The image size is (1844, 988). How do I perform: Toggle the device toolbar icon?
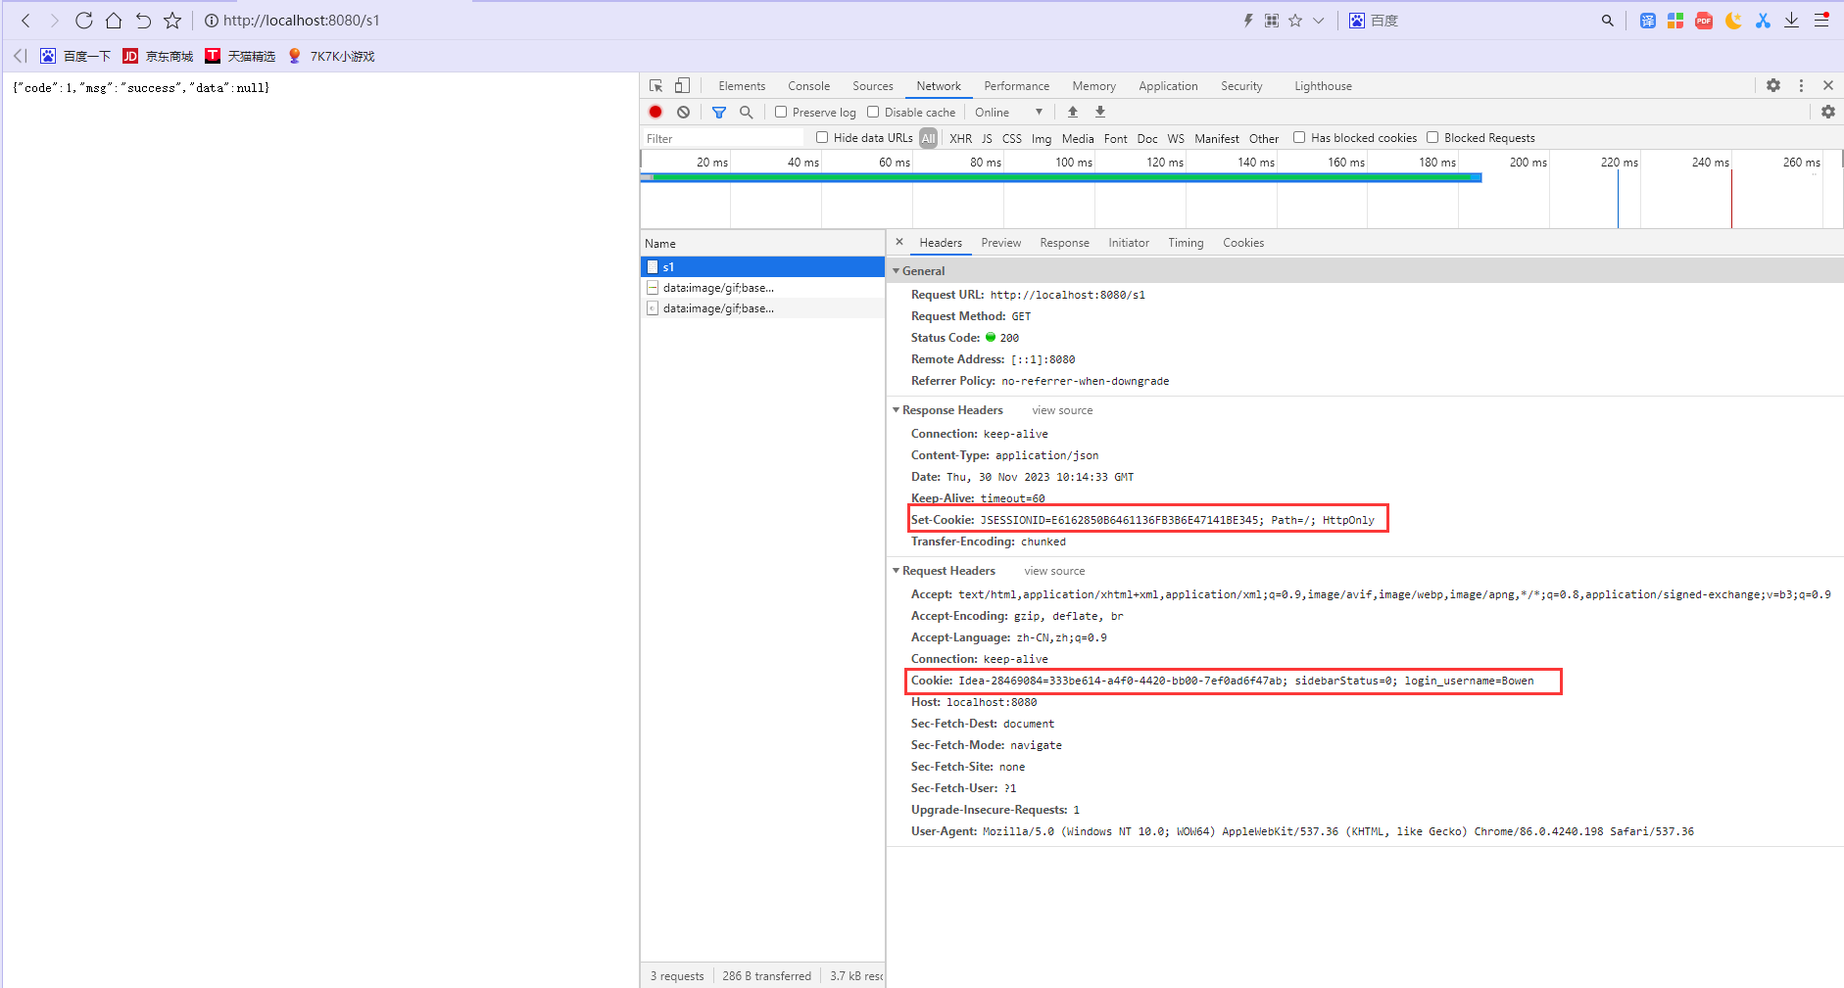point(683,86)
